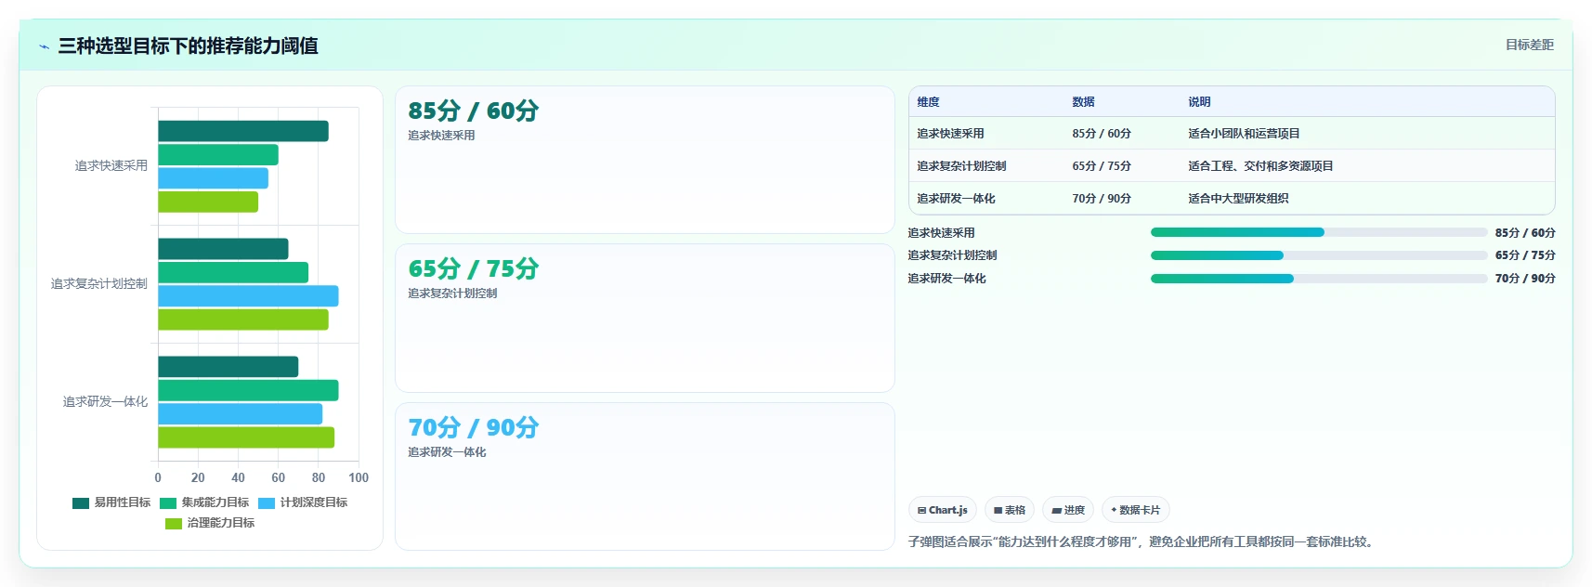Click the 追求研发一体化 progress bar

pos(1319,279)
